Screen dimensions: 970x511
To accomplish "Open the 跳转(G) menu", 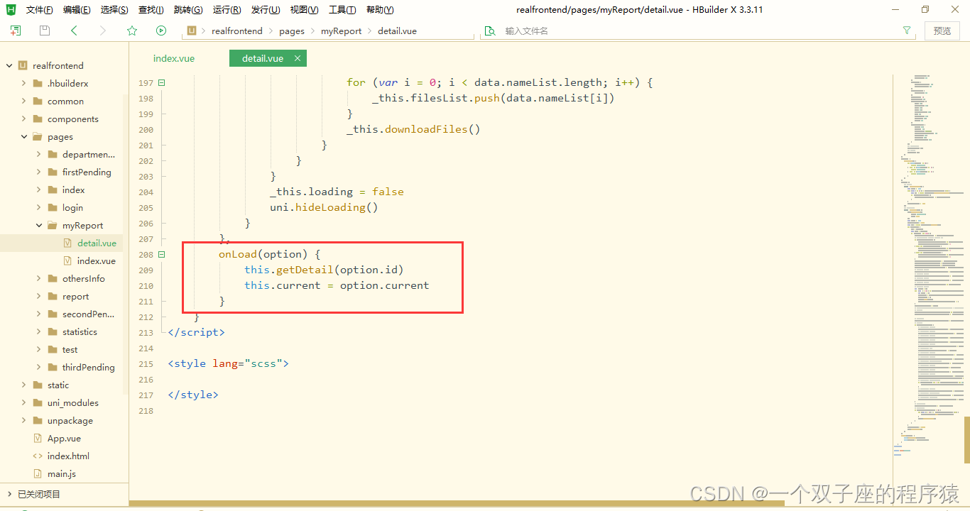I will tap(188, 10).
